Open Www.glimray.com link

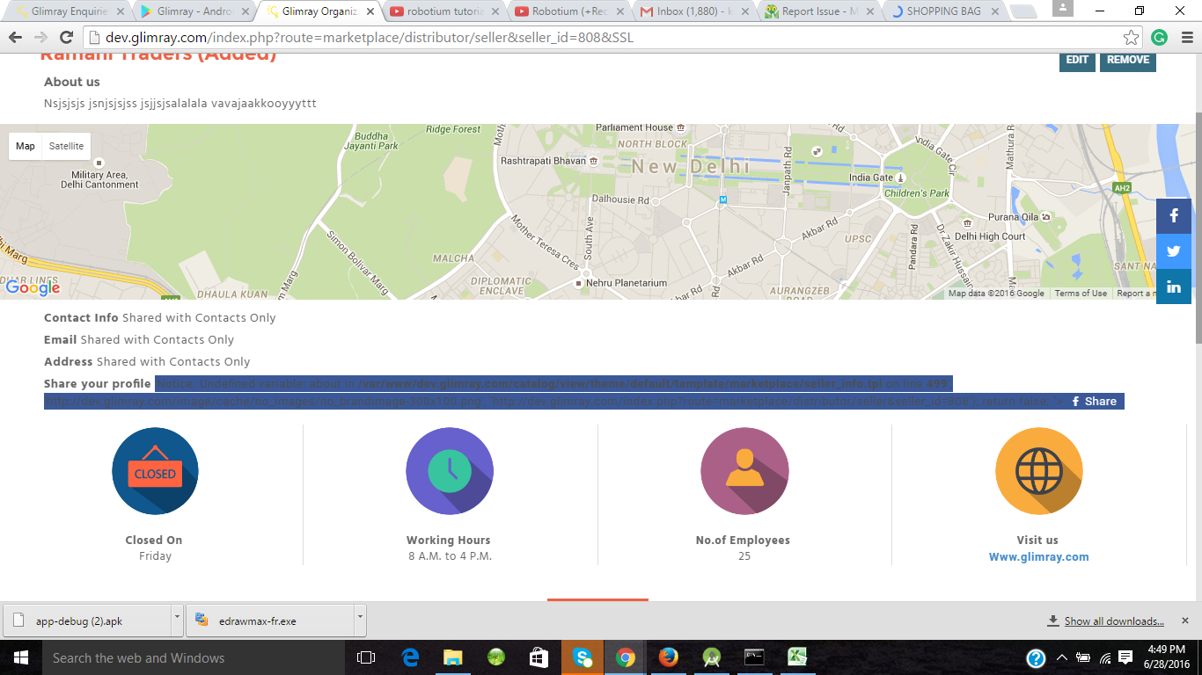click(x=1038, y=556)
